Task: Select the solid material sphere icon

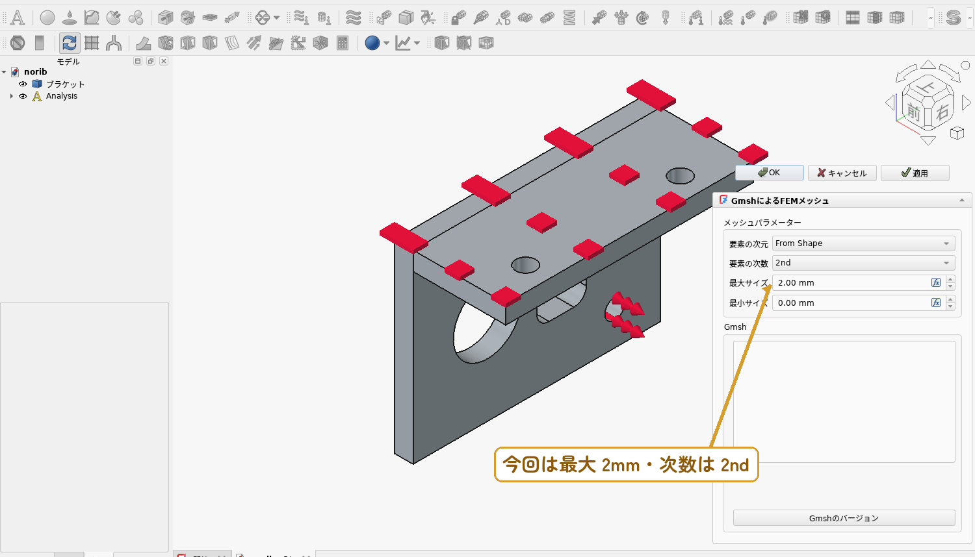Action: (47, 18)
